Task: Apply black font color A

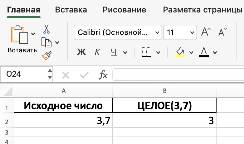Action: click(204, 52)
